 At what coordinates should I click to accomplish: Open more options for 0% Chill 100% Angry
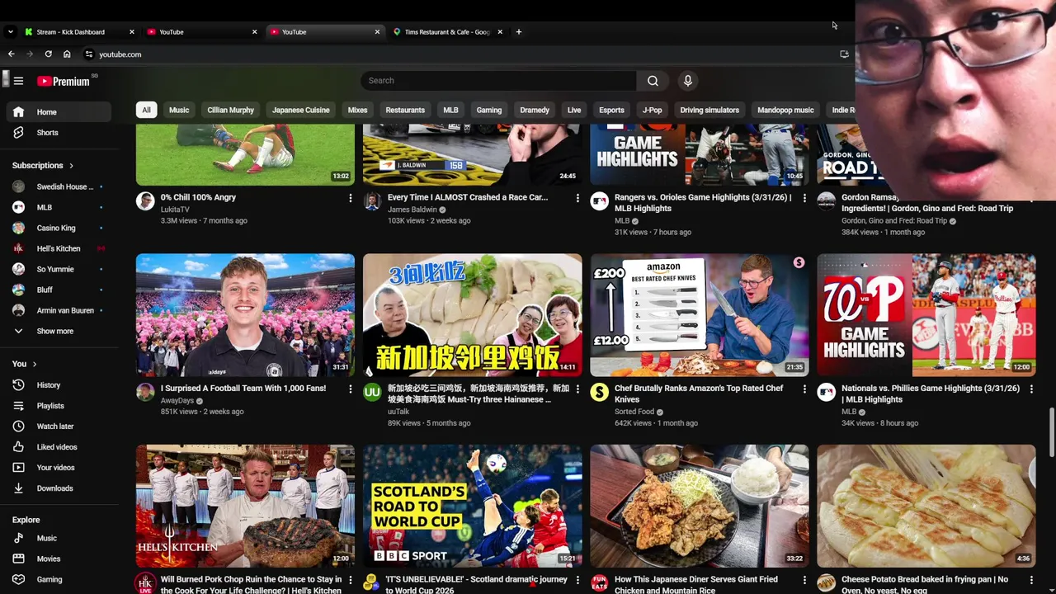[x=350, y=198]
